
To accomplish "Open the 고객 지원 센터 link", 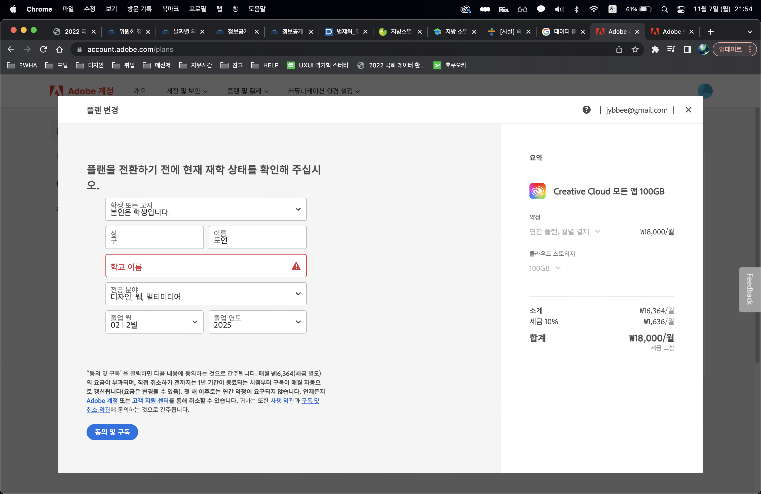I will pyautogui.click(x=150, y=401).
